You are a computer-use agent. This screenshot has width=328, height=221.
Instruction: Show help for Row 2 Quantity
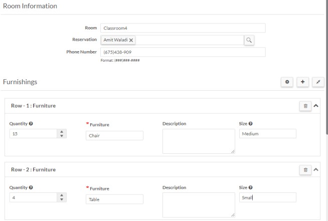[32, 187]
